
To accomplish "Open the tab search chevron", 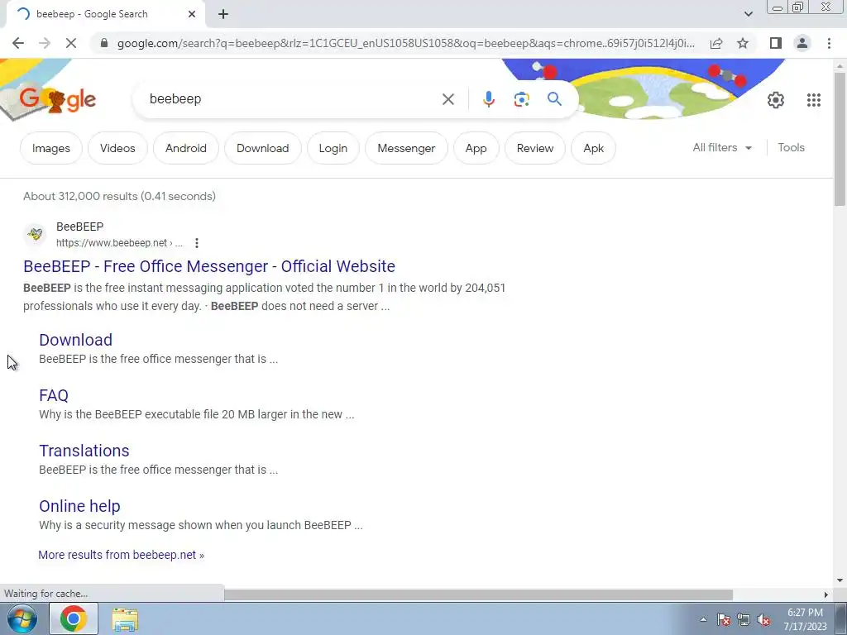I will pos(748,14).
